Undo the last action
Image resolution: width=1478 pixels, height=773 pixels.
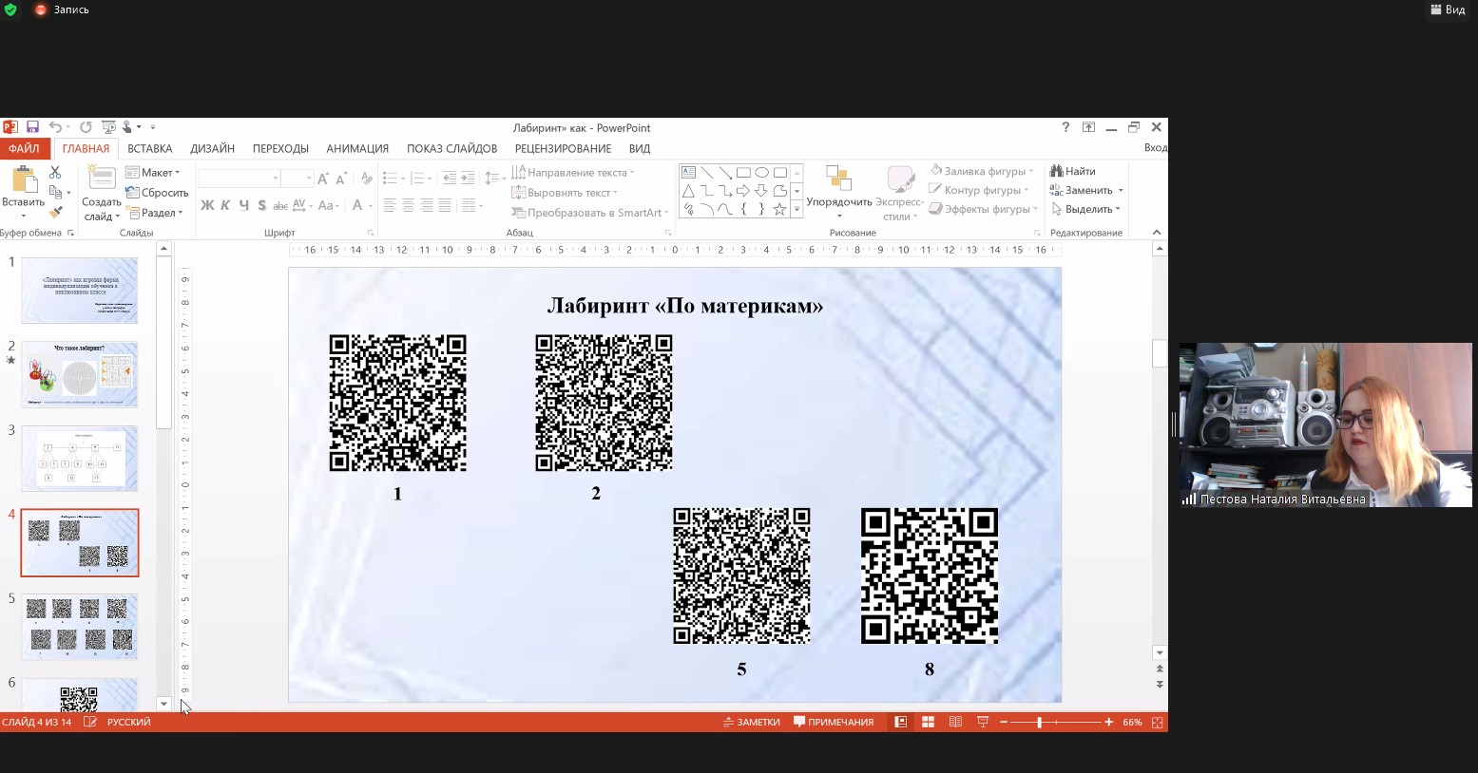55,127
